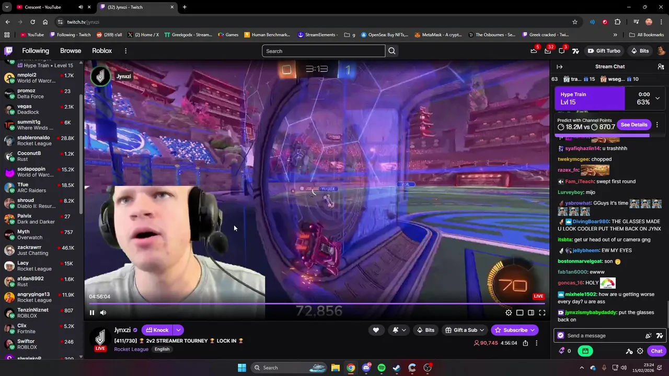Collapse chat with arrow icon
The image size is (669, 376).
coord(559,66)
